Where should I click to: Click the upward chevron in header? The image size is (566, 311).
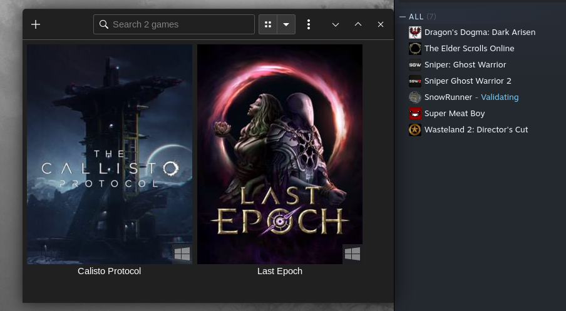(358, 24)
